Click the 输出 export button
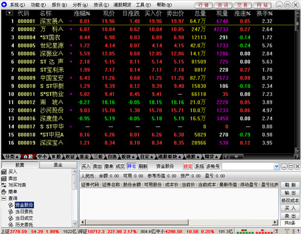 coord(290,193)
